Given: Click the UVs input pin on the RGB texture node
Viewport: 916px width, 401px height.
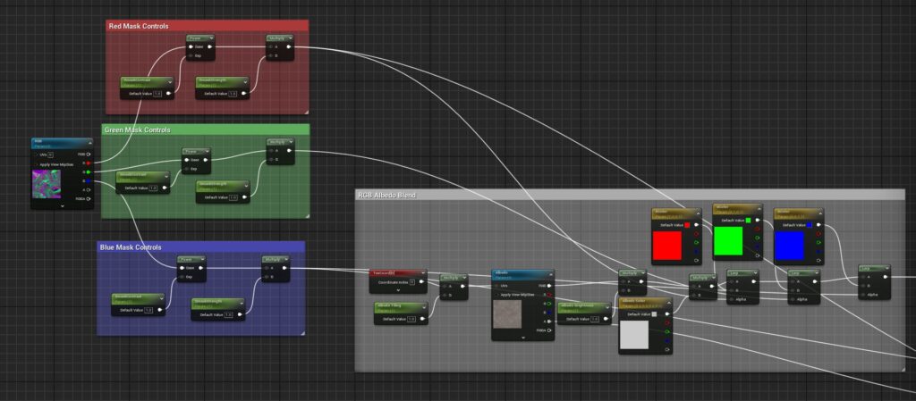Looking at the screenshot, I should point(37,155).
